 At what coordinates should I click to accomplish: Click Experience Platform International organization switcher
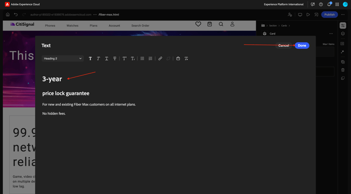pyautogui.click(x=284, y=4)
